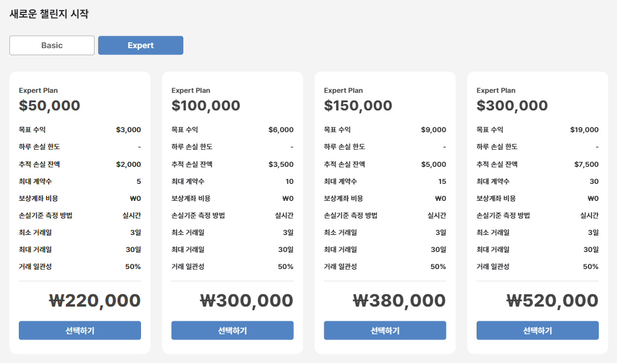Click the $19,000 목표 수익 value

pyautogui.click(x=584, y=130)
